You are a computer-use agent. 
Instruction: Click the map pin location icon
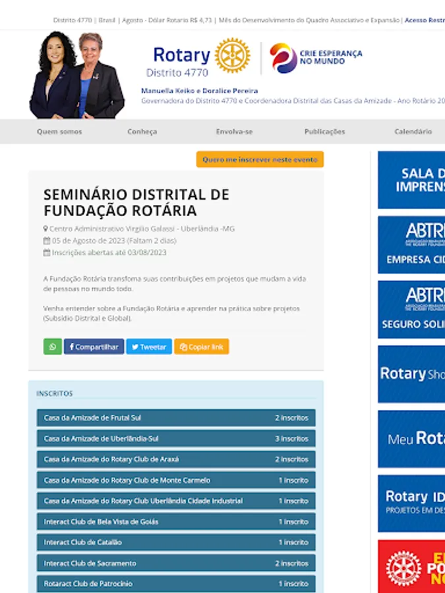[45, 229]
